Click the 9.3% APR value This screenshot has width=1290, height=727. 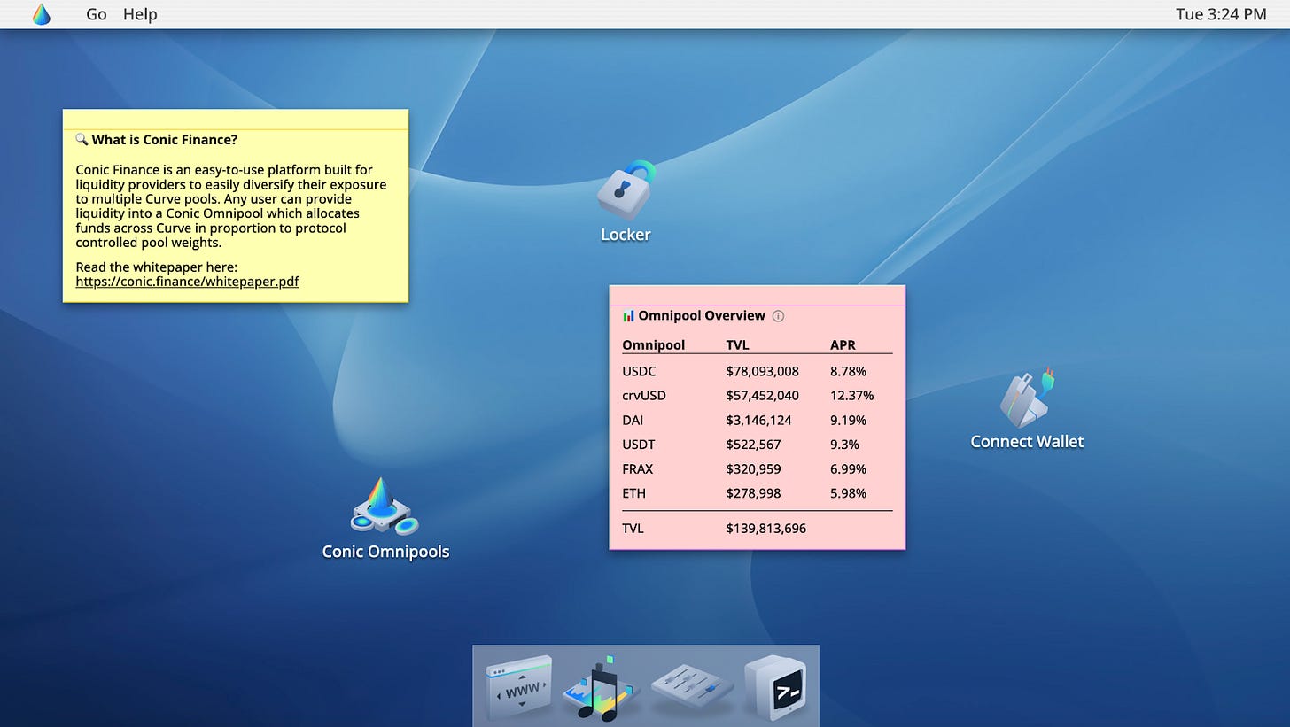pos(844,445)
